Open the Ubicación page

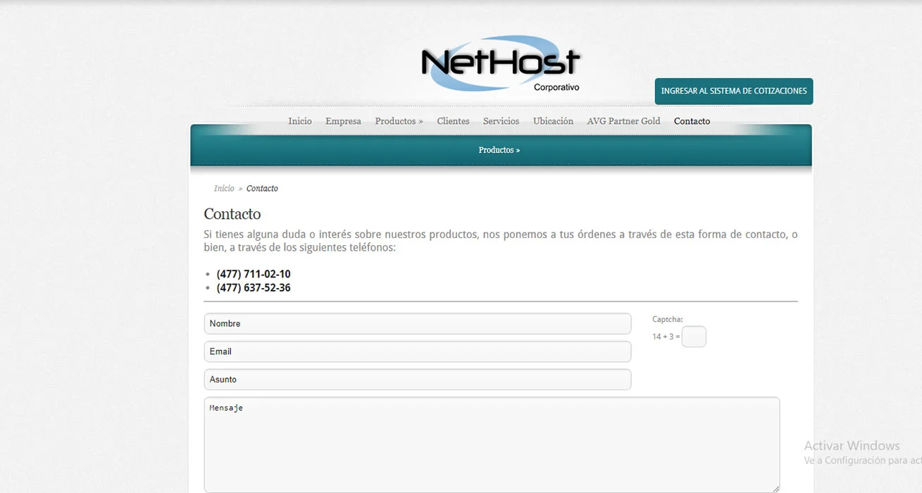(553, 121)
